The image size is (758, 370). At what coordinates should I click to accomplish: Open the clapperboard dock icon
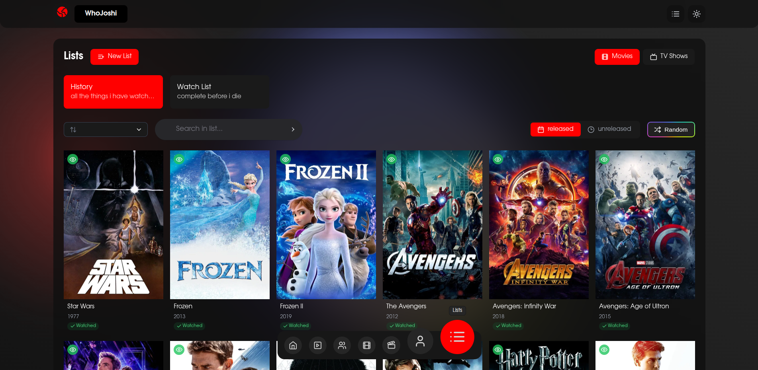pyautogui.click(x=391, y=345)
